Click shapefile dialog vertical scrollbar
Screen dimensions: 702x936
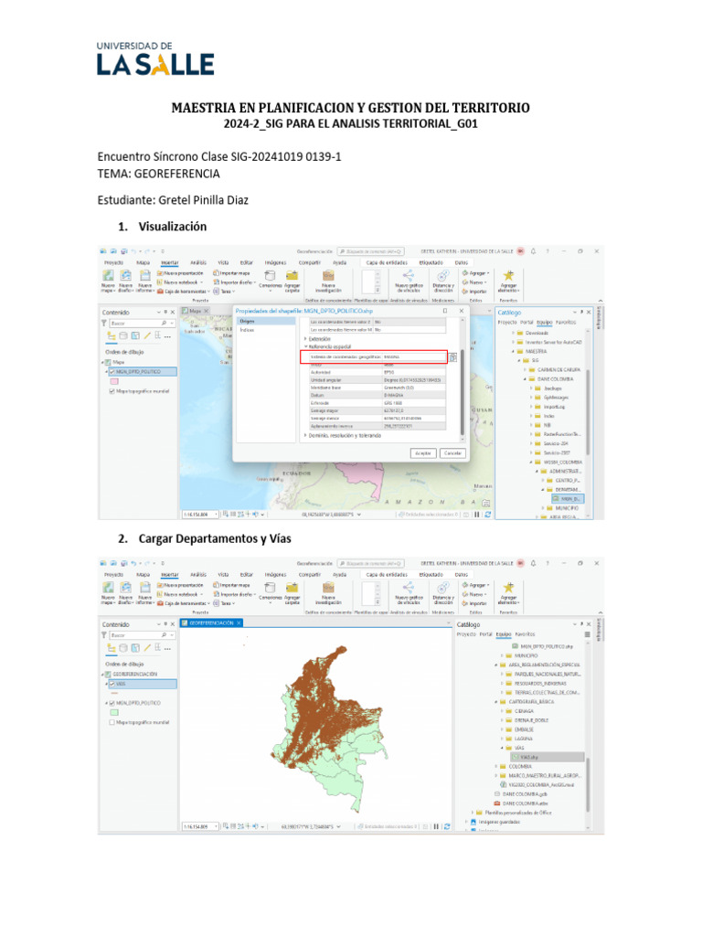coord(462,393)
